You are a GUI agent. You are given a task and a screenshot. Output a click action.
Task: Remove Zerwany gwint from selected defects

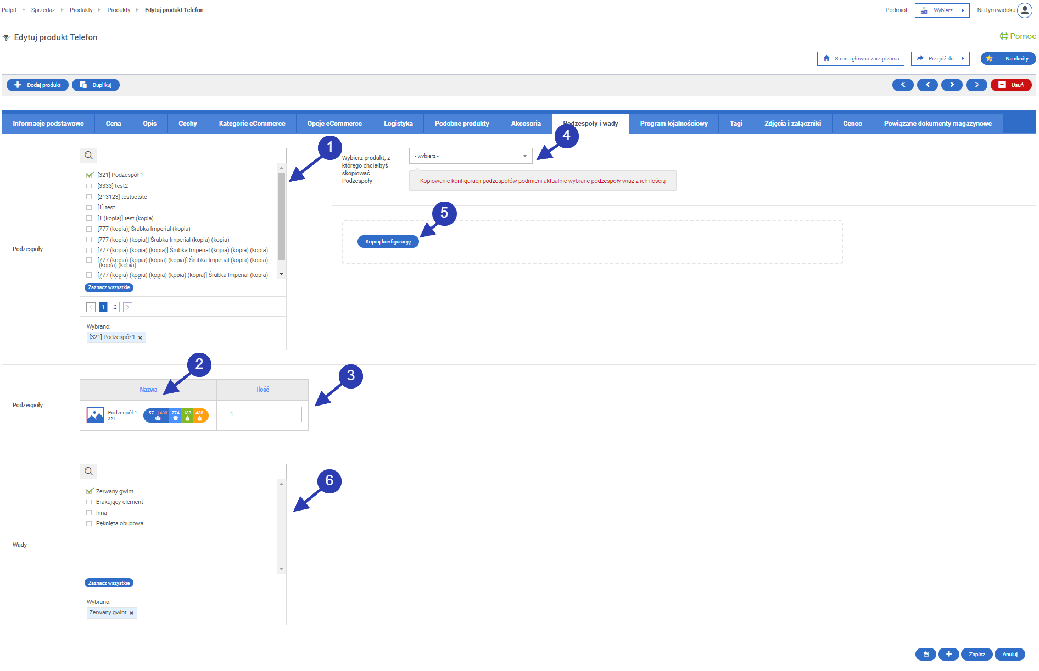tap(131, 613)
